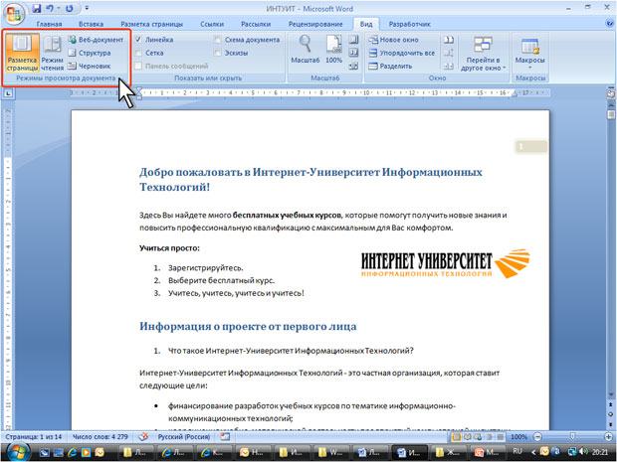The image size is (617, 462).
Task: Switch to Режим чтения view
Action: tap(53, 53)
